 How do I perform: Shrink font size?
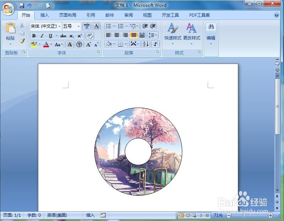click(97, 44)
